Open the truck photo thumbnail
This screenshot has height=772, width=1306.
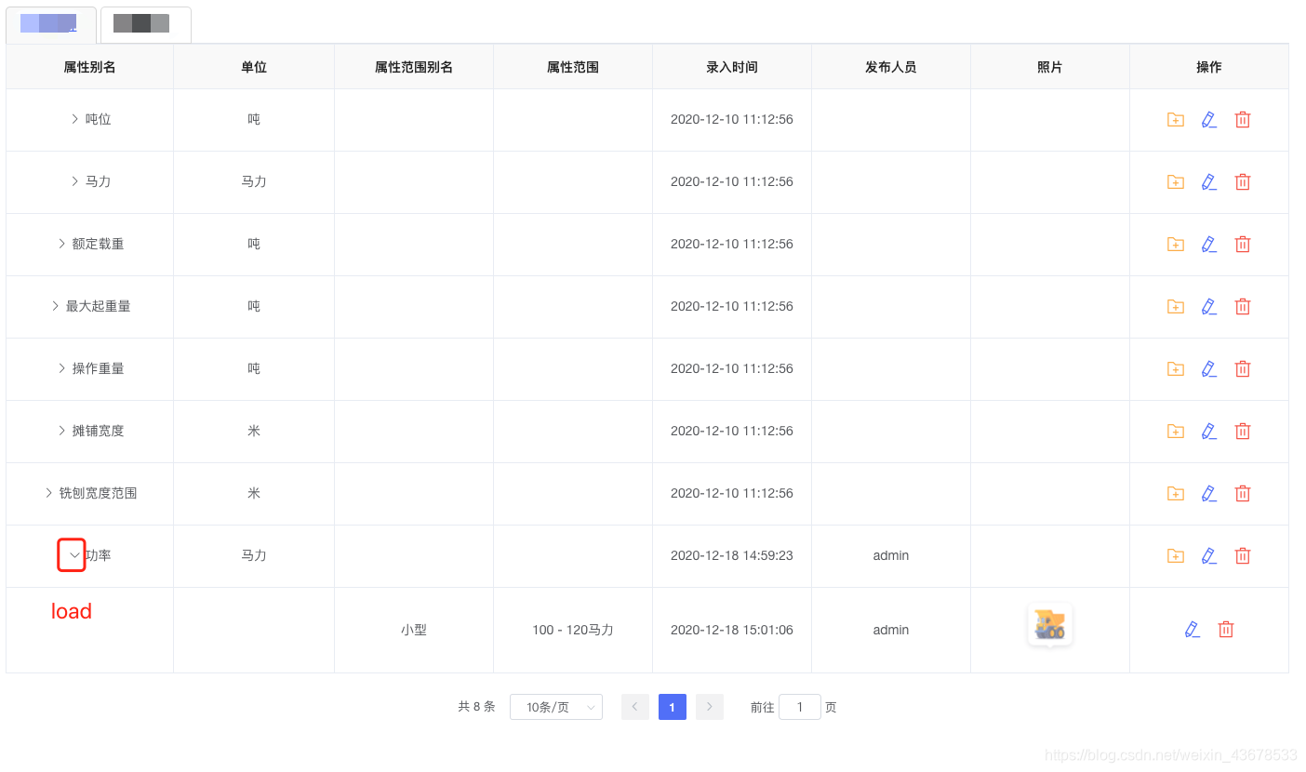(1049, 625)
